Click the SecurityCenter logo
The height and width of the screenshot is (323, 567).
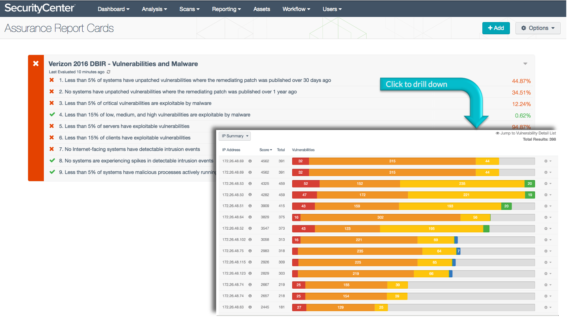coord(40,8)
